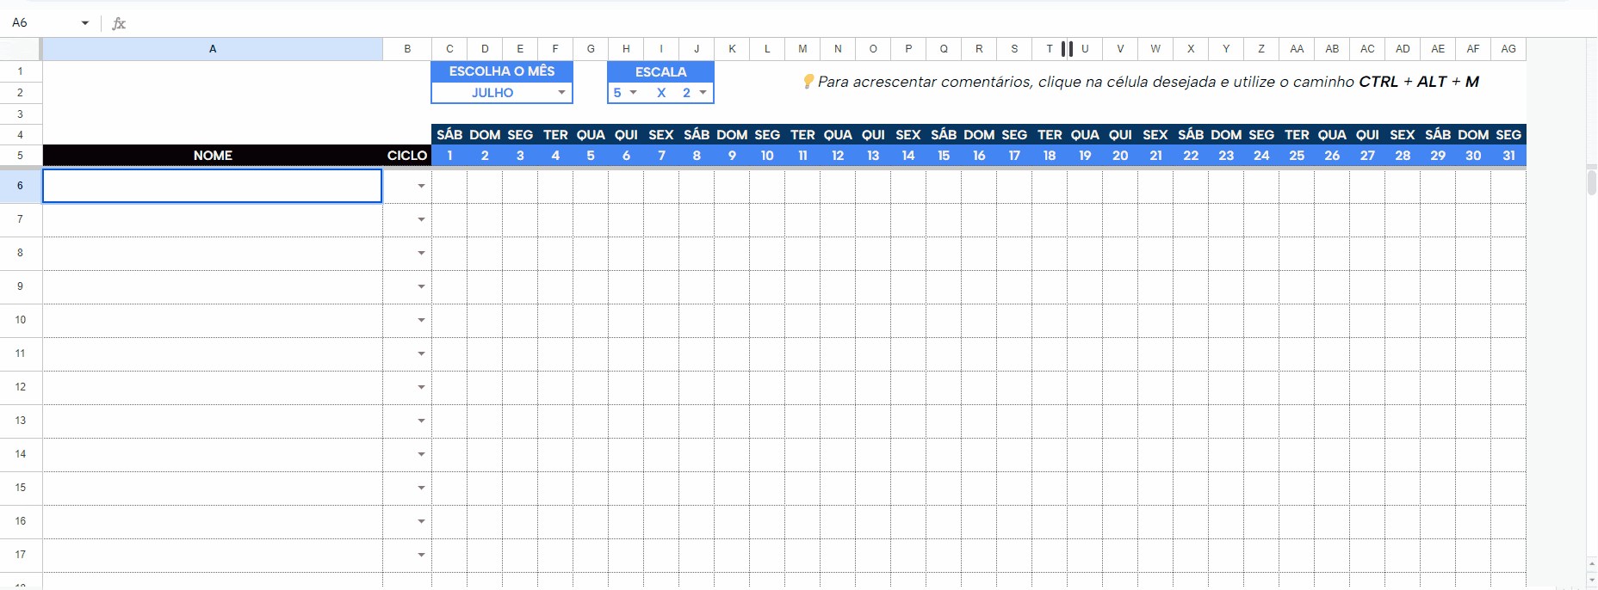
Task: Select column B header
Action: click(x=407, y=49)
